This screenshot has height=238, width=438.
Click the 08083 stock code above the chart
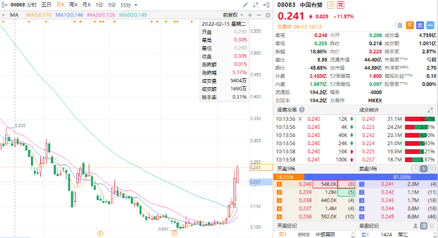click(x=18, y=5)
